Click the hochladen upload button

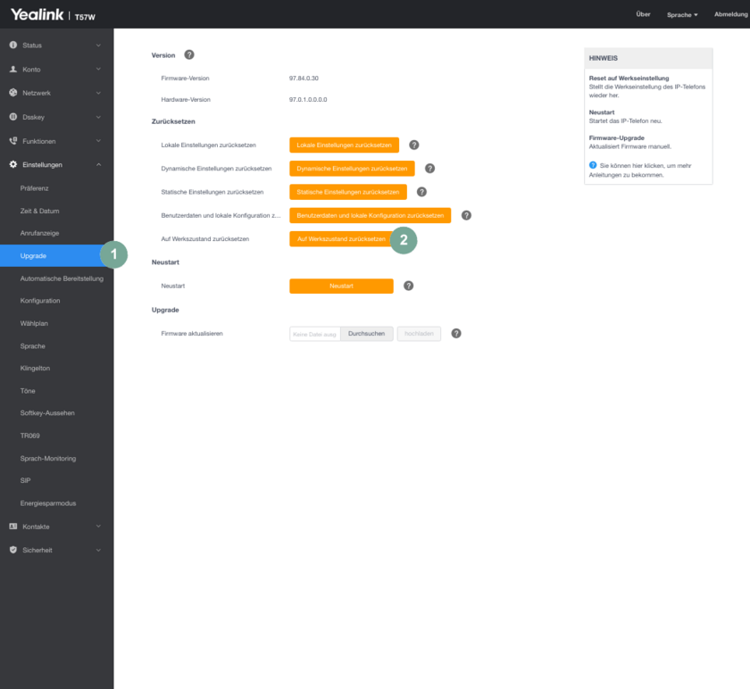(419, 334)
